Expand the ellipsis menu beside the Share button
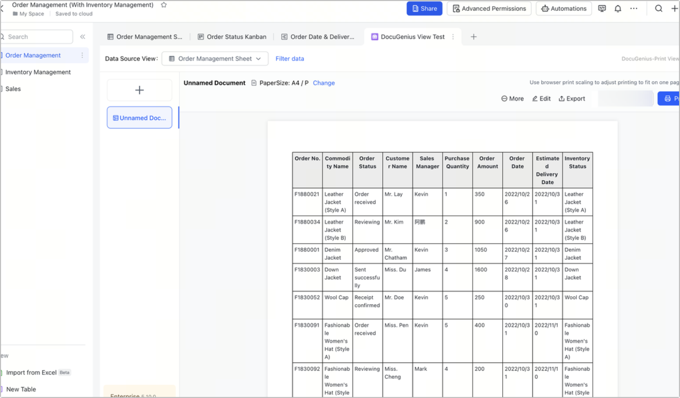Viewport: 680px width, 398px height. (x=634, y=8)
